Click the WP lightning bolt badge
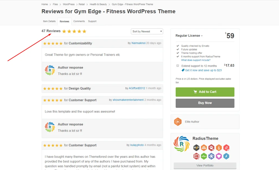Viewport: 279px width, 170px height. point(196,148)
